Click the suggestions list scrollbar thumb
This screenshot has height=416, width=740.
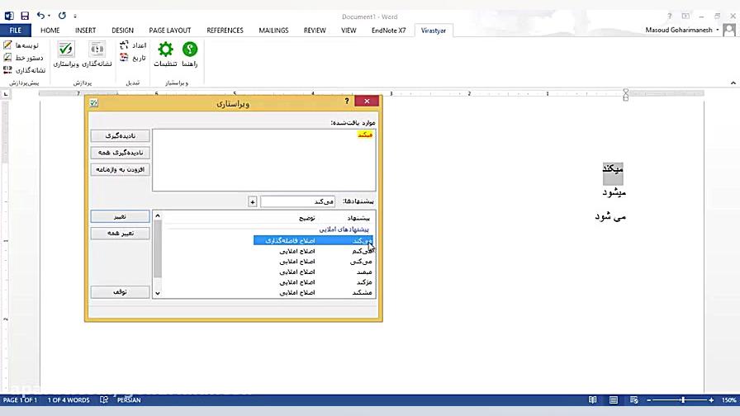coord(158,249)
